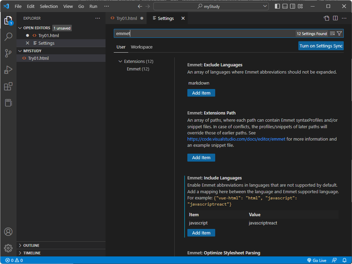Image resolution: width=352 pixels, height=264 pixels.
Task: Click the javascriptreact value cell
Action: [x=263, y=223]
